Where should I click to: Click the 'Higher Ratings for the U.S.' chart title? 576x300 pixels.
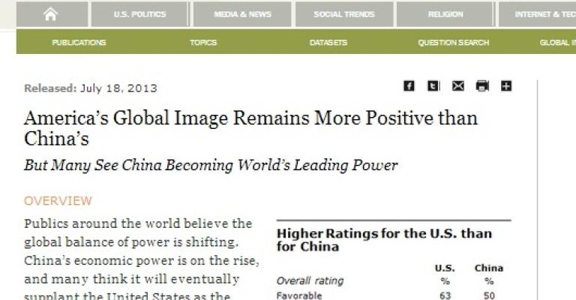(384, 239)
